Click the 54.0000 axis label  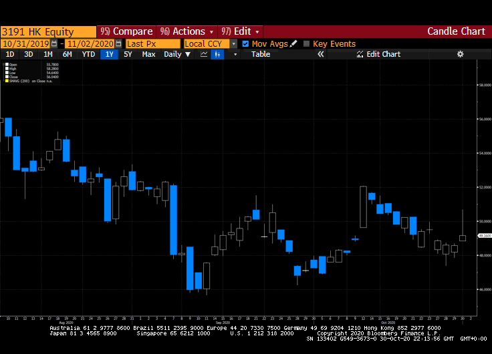pos(485,154)
